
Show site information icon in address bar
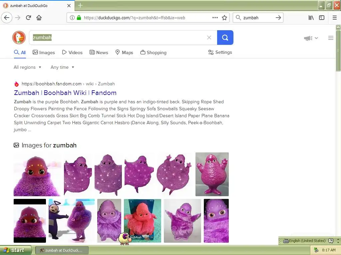pyautogui.click(x=72, y=18)
